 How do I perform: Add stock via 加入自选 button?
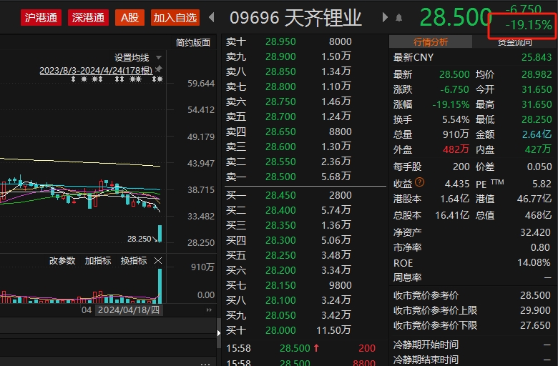click(x=175, y=17)
